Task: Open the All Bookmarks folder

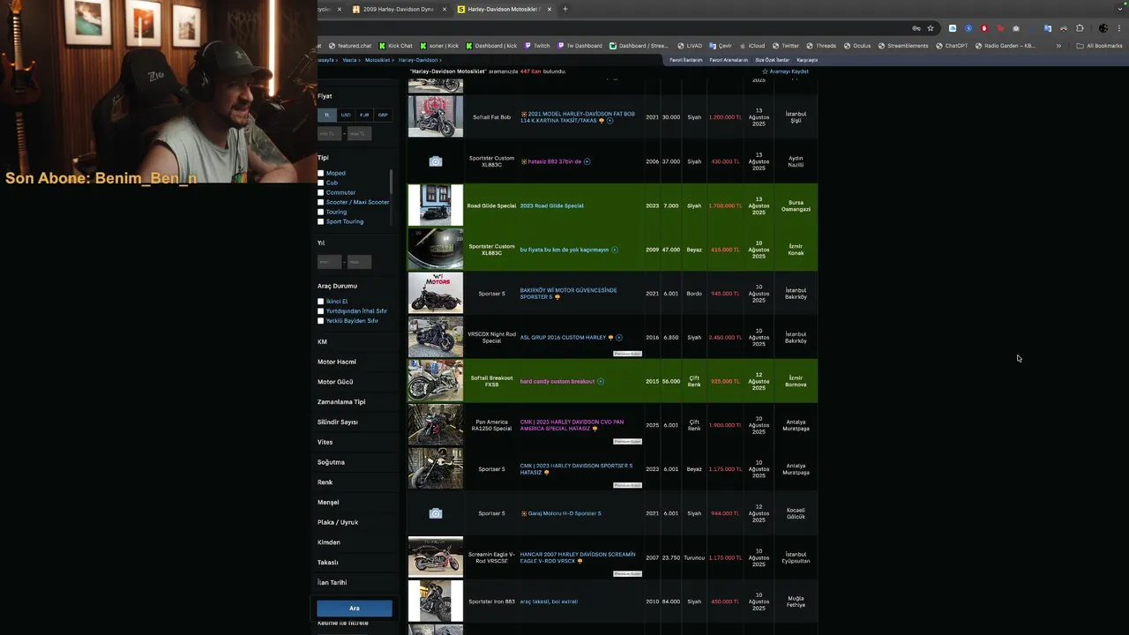Action: 1099,46
